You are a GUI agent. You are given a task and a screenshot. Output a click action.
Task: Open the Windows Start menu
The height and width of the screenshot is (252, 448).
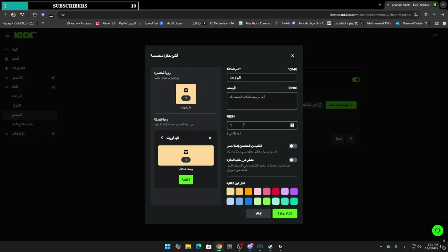coord(168,246)
